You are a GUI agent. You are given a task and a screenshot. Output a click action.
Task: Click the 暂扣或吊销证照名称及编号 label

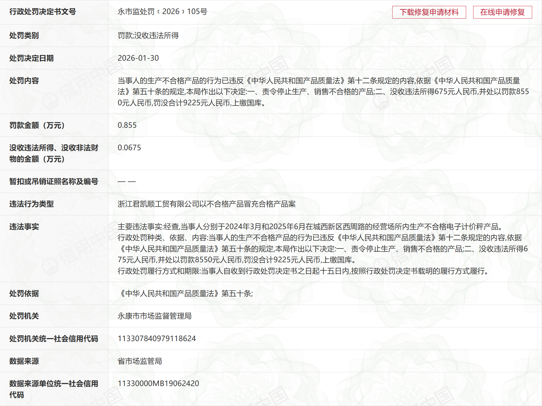pyautogui.click(x=53, y=181)
